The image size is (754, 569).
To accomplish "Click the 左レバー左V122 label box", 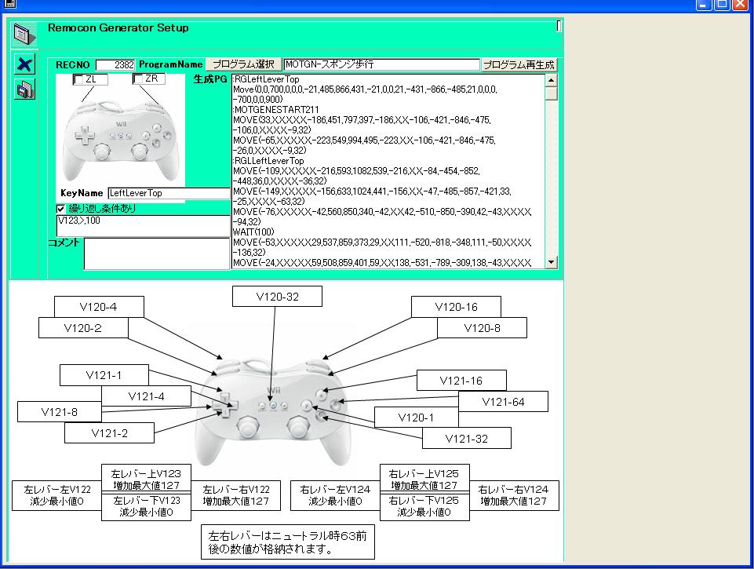I will tap(56, 495).
